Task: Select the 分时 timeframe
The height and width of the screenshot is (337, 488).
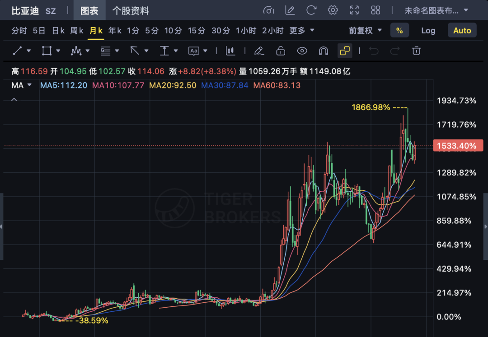Action: click(19, 30)
